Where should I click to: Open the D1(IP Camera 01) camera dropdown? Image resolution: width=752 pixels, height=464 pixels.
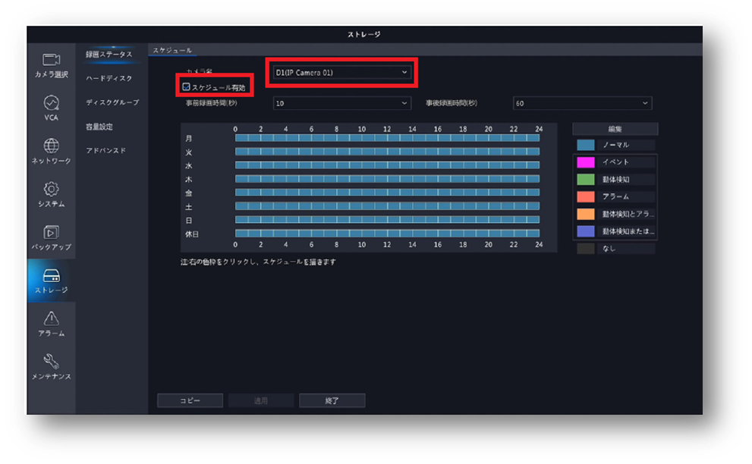click(x=341, y=72)
